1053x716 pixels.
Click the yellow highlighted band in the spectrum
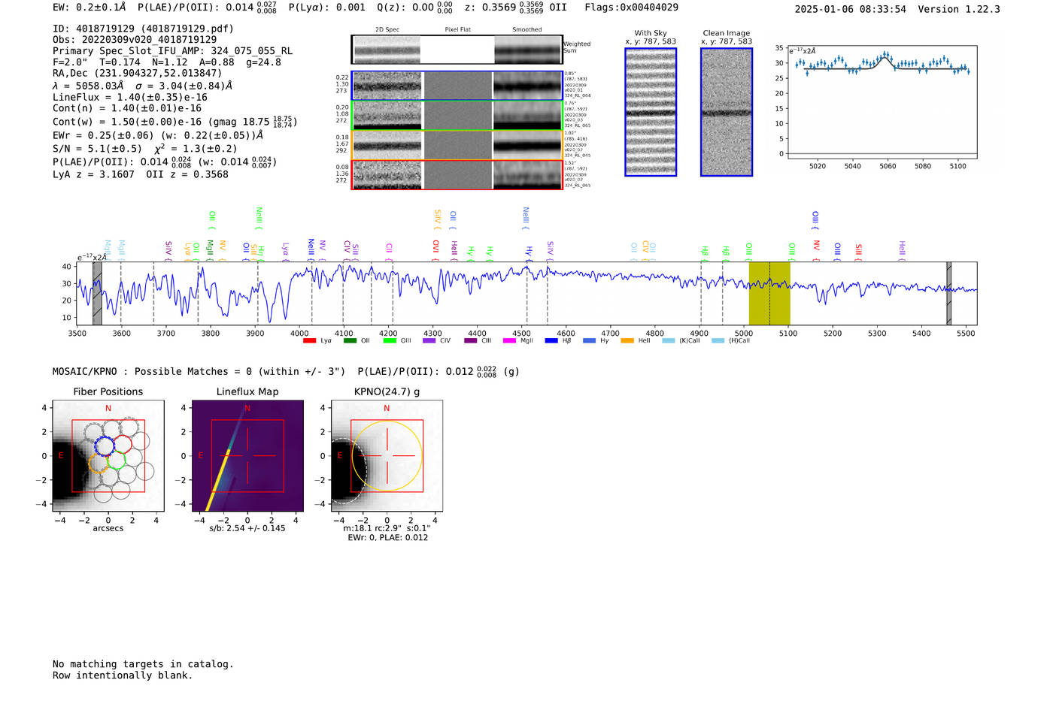pos(769,293)
